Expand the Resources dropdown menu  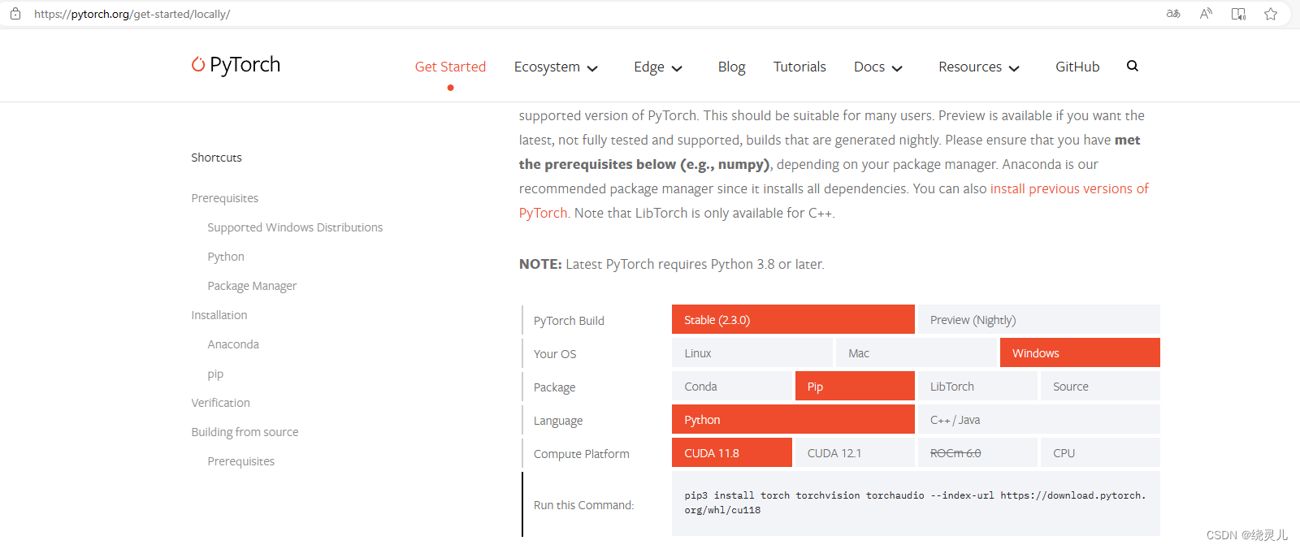tap(979, 67)
